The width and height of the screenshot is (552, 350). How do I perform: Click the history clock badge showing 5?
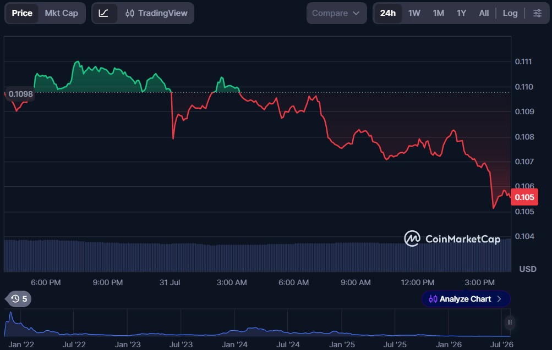pyautogui.click(x=19, y=299)
